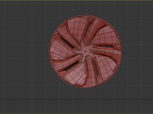Click the dark horizontal axis line below the wheel
Screen dimensions: 153x114
[x=76, y=99]
